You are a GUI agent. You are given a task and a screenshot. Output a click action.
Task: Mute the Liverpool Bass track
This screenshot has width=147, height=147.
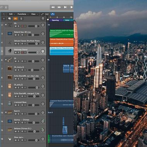click(x=15, y=105)
